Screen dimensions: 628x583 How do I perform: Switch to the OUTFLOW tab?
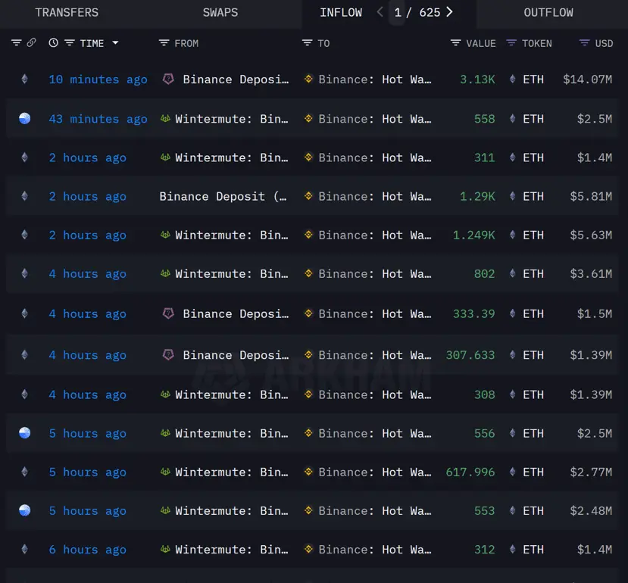548,13
